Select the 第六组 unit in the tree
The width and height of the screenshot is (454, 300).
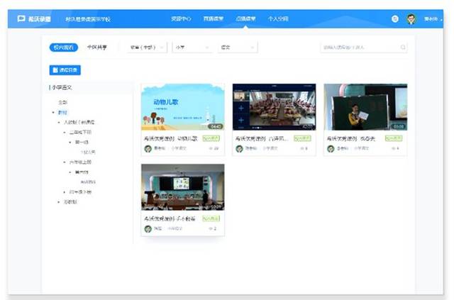82,172
